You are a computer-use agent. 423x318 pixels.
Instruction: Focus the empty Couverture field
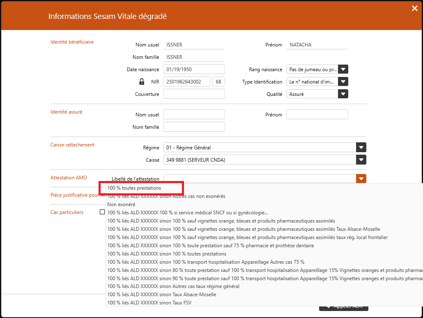[194, 94]
